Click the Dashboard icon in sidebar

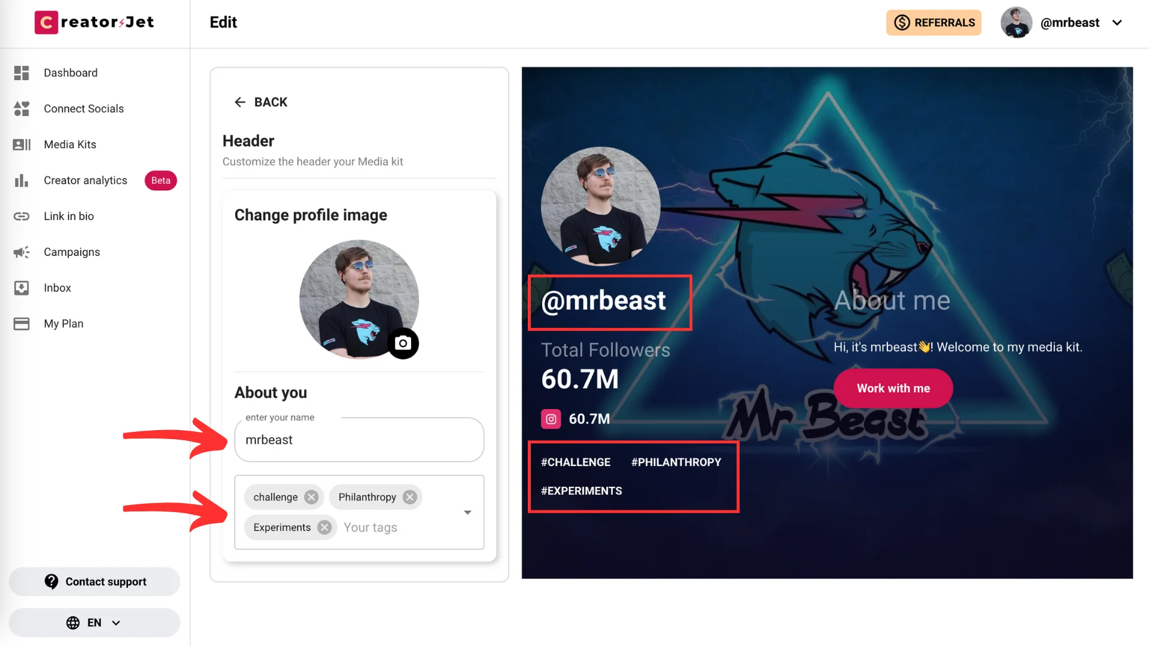[x=22, y=72]
